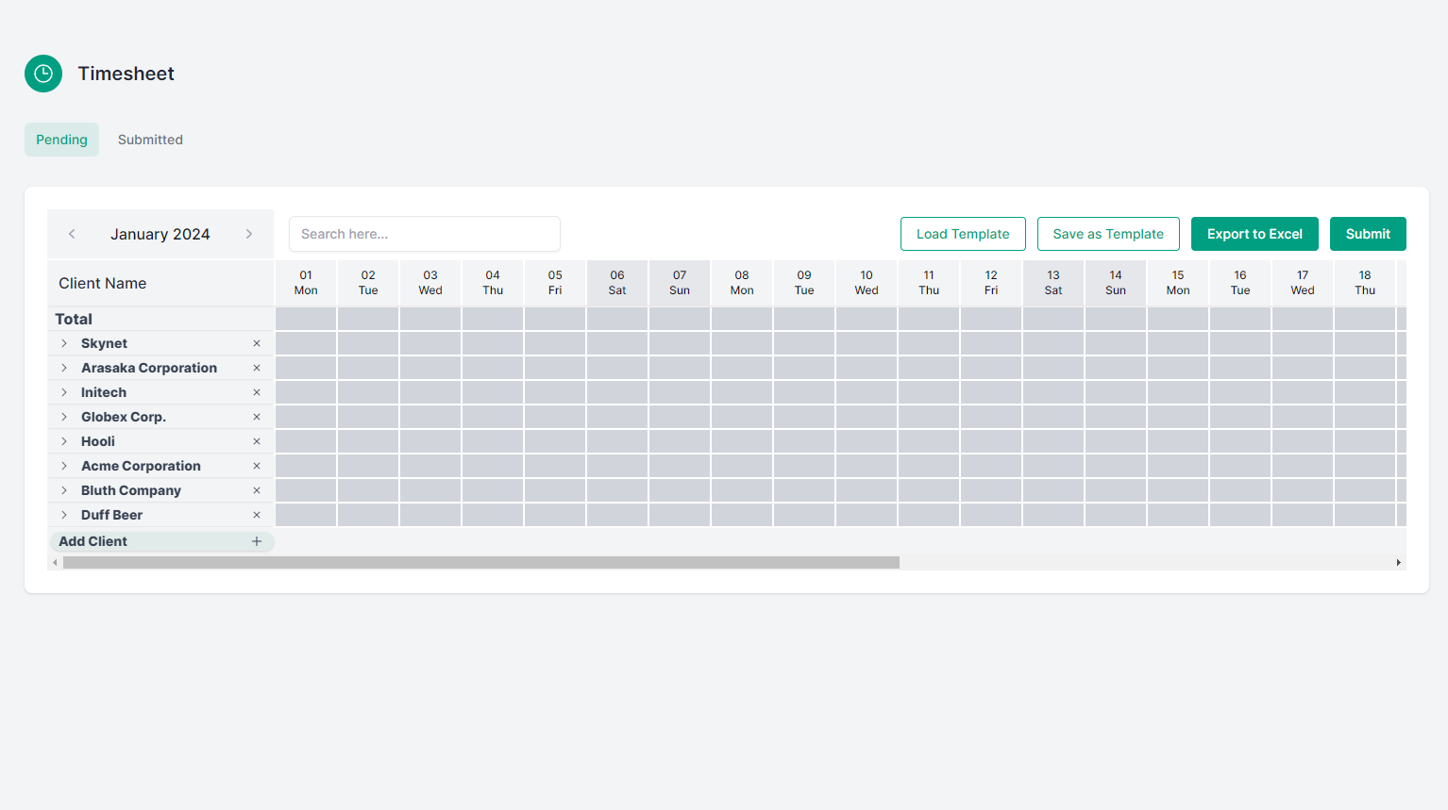Remove the Duff Beer row

(257, 515)
